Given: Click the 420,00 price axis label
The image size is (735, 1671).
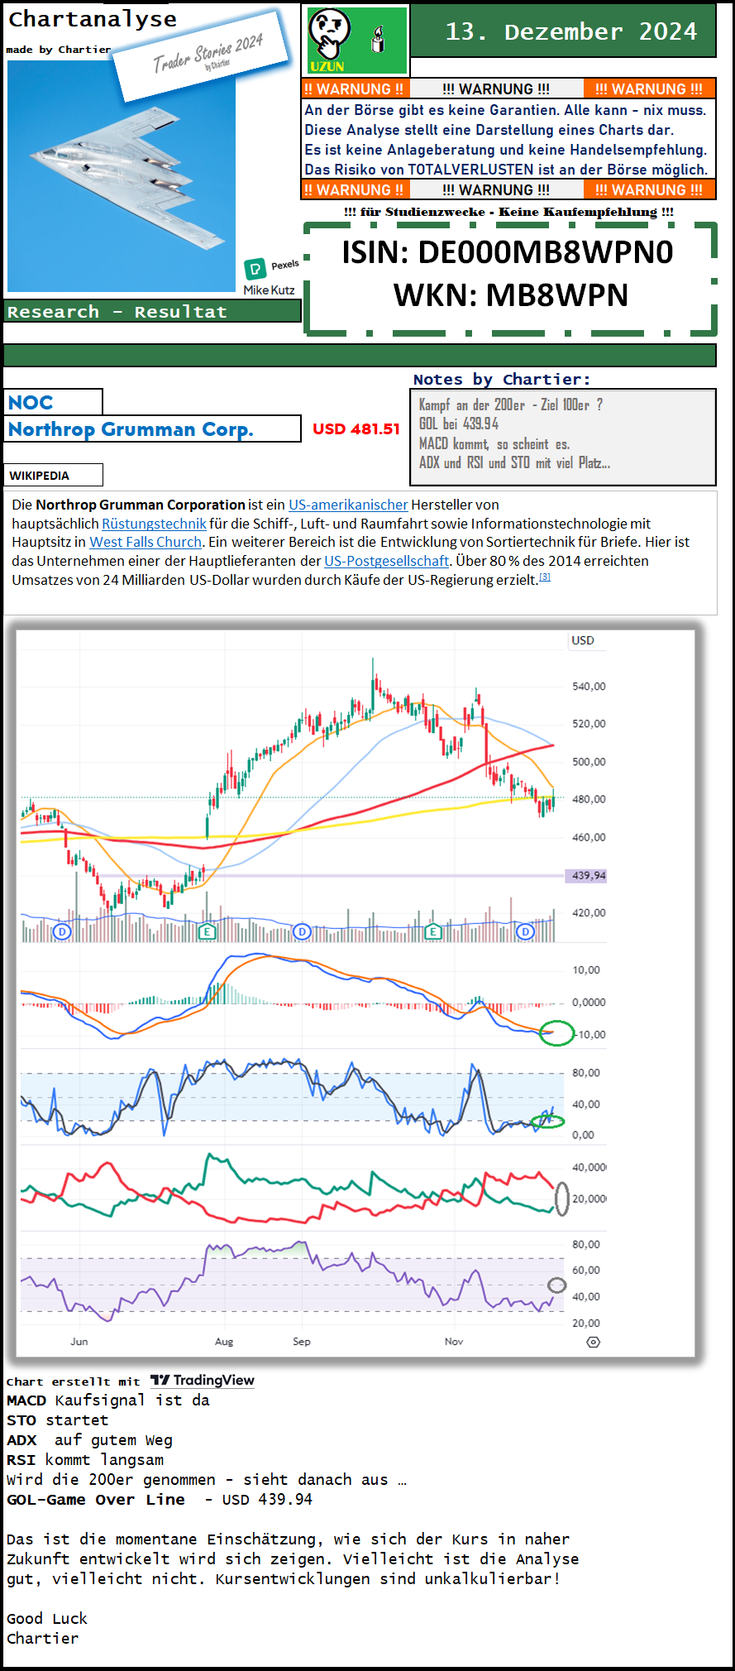Looking at the screenshot, I should pyautogui.click(x=589, y=912).
